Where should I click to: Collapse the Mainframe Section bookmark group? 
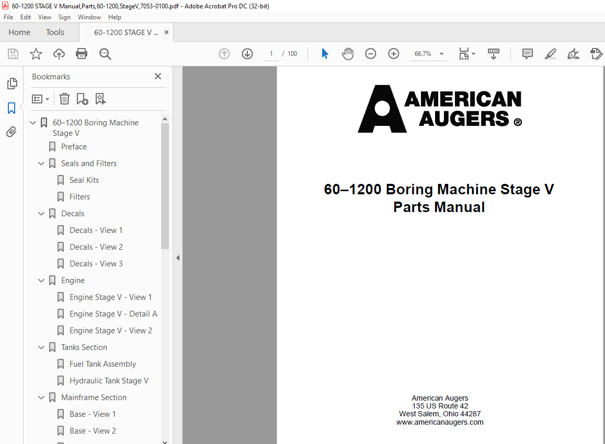(41, 398)
